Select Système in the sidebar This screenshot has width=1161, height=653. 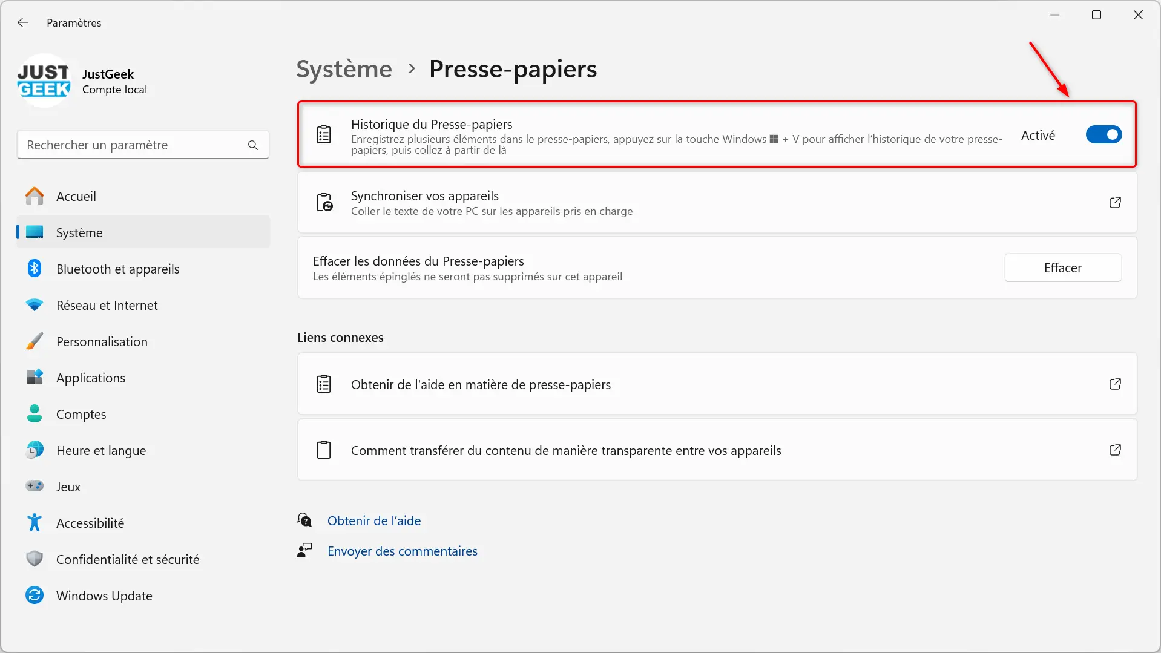click(x=143, y=232)
